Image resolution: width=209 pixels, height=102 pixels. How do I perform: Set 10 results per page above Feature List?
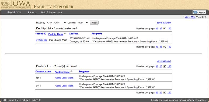tap(157, 66)
